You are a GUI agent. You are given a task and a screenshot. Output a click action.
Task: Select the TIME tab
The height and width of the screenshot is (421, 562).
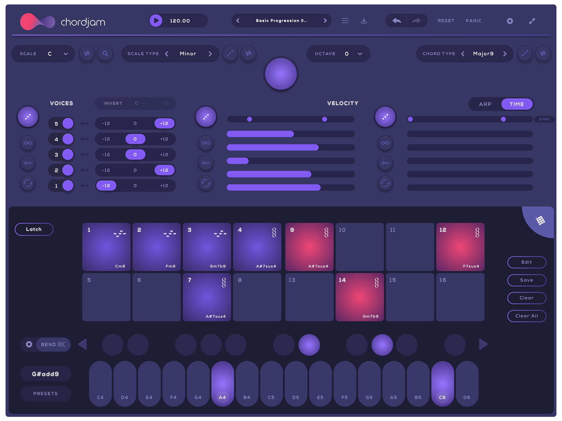coord(517,104)
